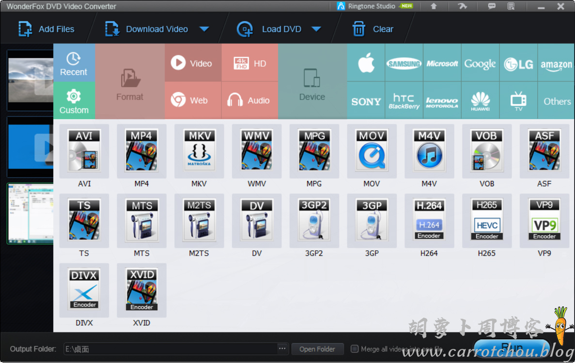This screenshot has width=575, height=363.
Task: Expand the Download Video dropdown arrow
Action: pos(204,29)
